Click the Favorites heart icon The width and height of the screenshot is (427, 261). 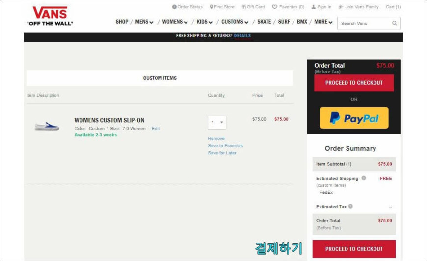coord(275,7)
